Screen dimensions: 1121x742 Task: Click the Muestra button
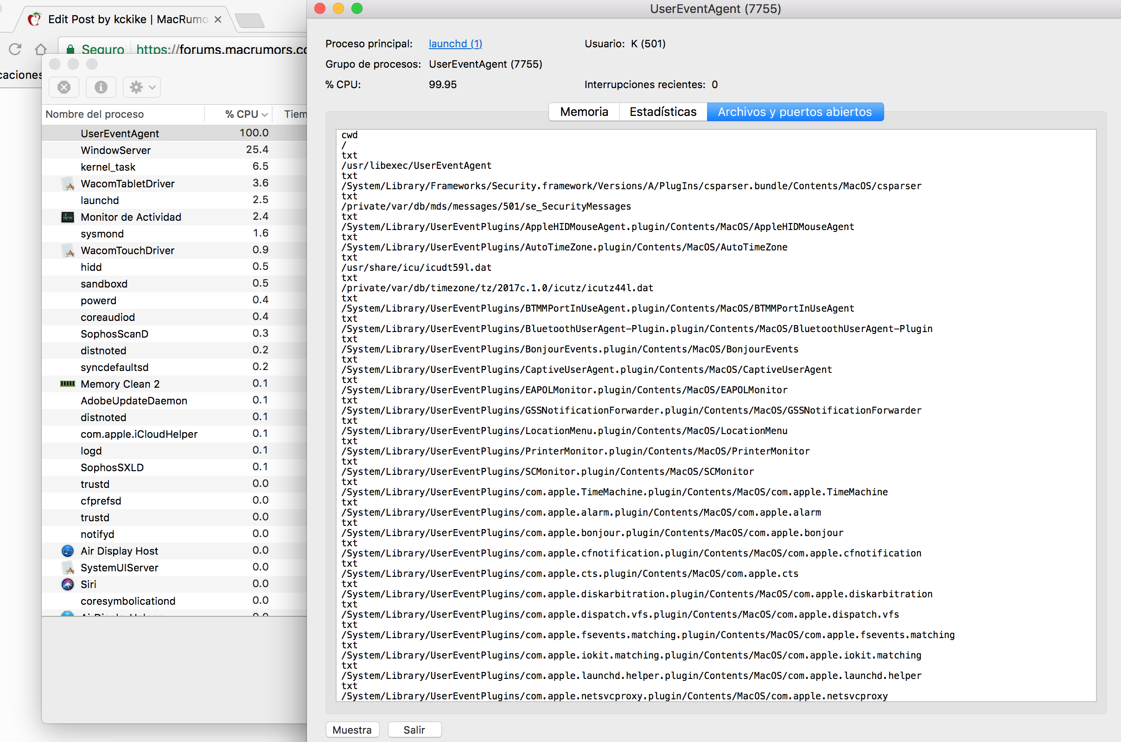pos(352,729)
